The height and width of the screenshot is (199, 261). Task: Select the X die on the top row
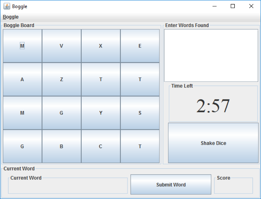tap(100, 46)
